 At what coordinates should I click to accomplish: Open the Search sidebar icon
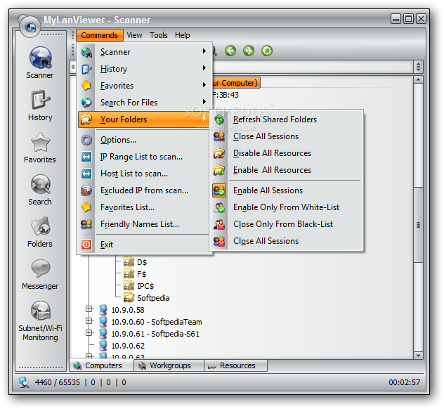click(40, 185)
